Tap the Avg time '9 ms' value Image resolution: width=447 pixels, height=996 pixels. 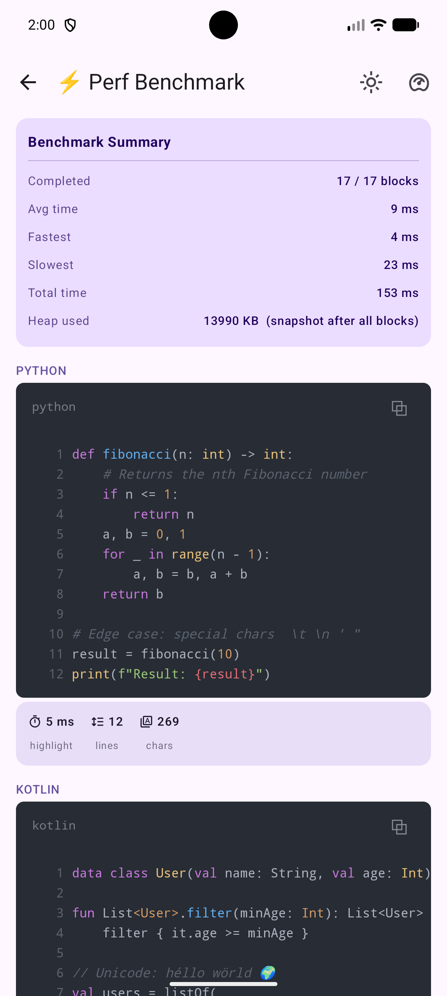[404, 209]
